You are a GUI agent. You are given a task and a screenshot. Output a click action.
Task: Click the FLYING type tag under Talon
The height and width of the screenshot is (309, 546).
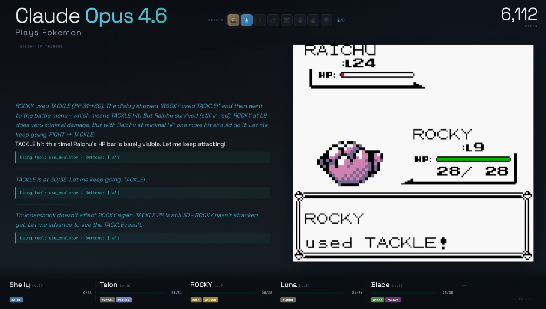[124, 300]
